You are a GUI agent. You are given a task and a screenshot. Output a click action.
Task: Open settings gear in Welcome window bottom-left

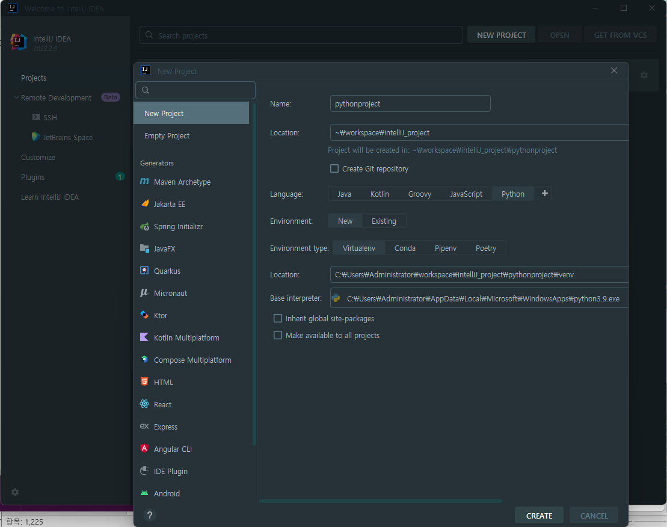tap(15, 492)
